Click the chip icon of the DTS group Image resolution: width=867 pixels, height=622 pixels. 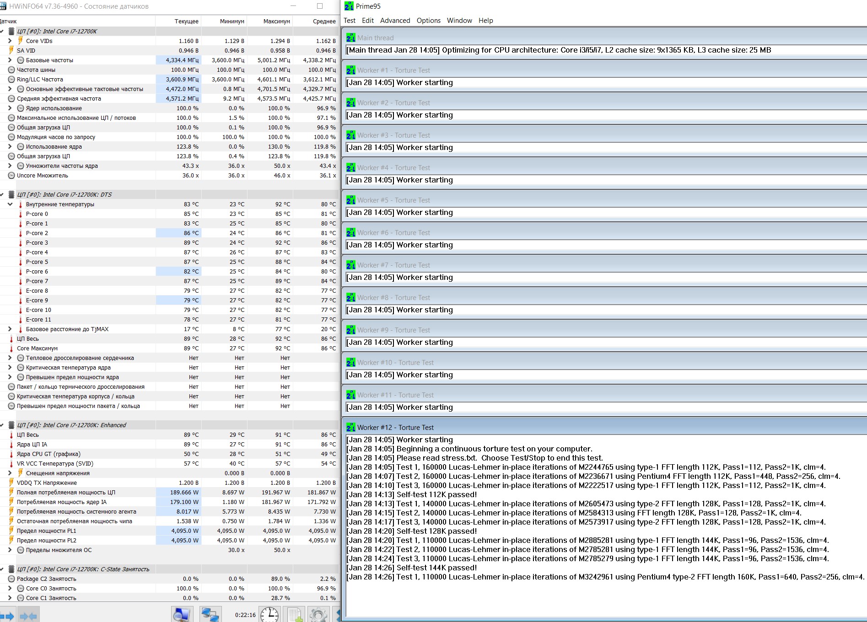pyautogui.click(x=12, y=194)
